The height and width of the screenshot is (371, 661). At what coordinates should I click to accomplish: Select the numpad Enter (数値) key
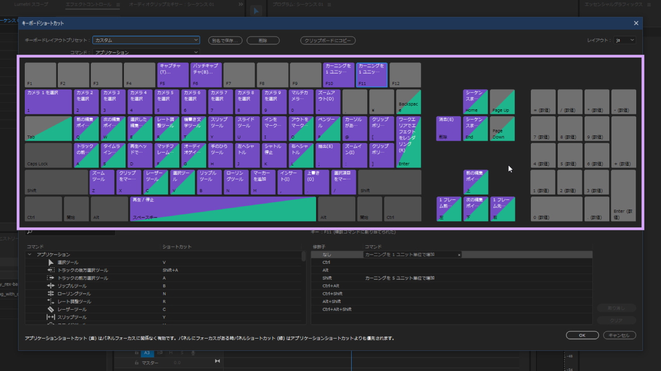point(623,195)
